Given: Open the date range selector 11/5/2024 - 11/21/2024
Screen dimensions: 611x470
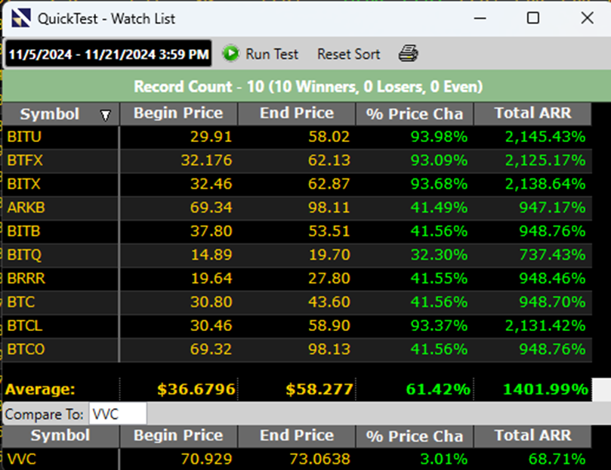Looking at the screenshot, I should [109, 54].
